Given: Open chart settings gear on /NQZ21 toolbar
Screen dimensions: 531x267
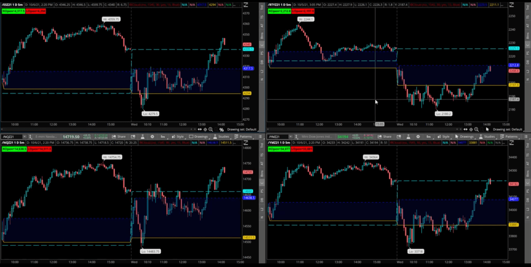Looking at the screenshot, I should point(152,137).
